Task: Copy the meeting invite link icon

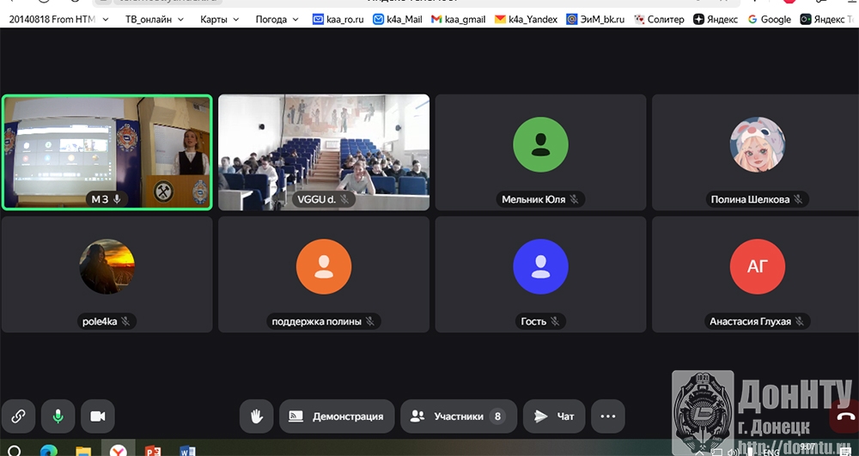Action: 18,416
